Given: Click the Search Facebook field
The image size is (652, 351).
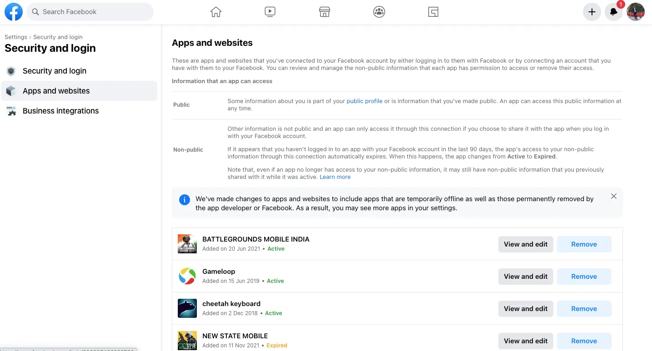Looking at the screenshot, I should [x=90, y=12].
